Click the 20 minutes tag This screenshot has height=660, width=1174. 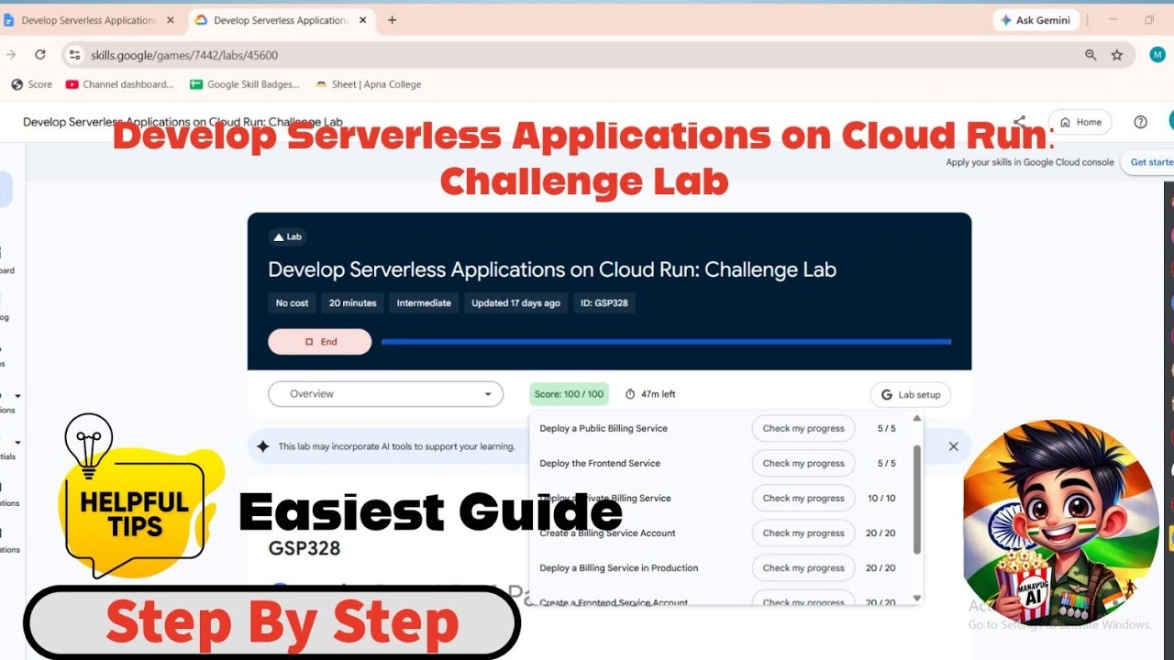353,302
